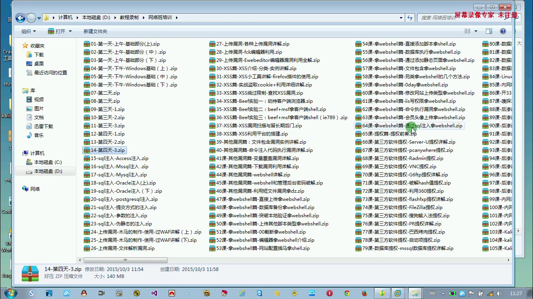The height and width of the screenshot is (299, 533).
Task: Open the 音乐 library
Action: 39,135
